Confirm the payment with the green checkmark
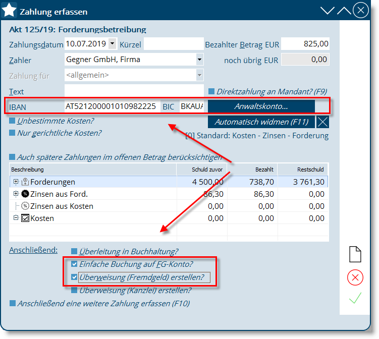379x339 pixels. pyautogui.click(x=355, y=298)
